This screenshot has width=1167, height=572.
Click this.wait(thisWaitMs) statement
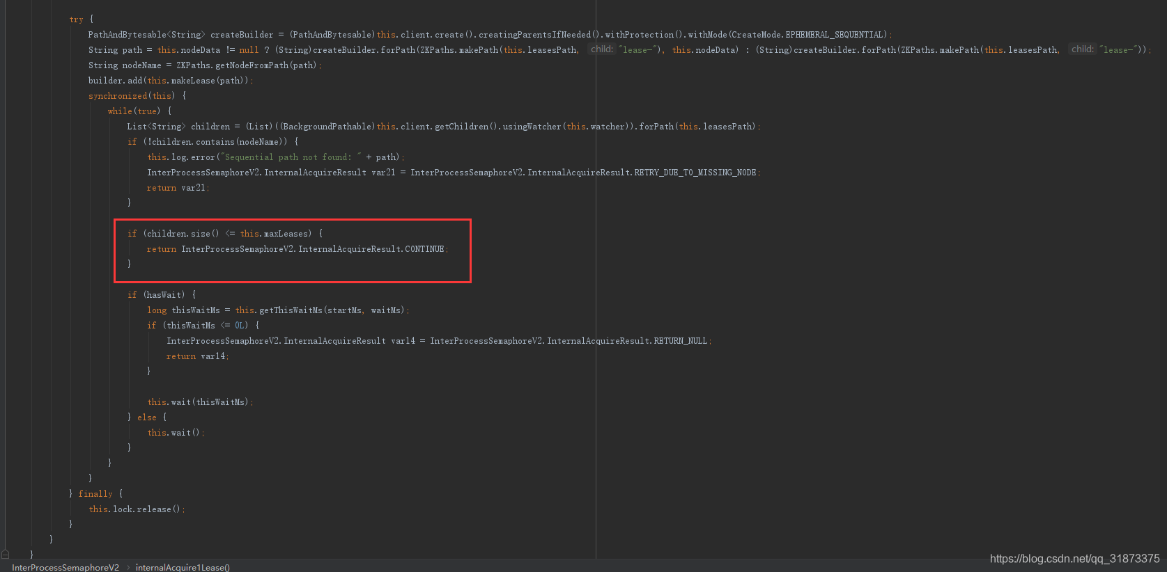tap(200, 402)
